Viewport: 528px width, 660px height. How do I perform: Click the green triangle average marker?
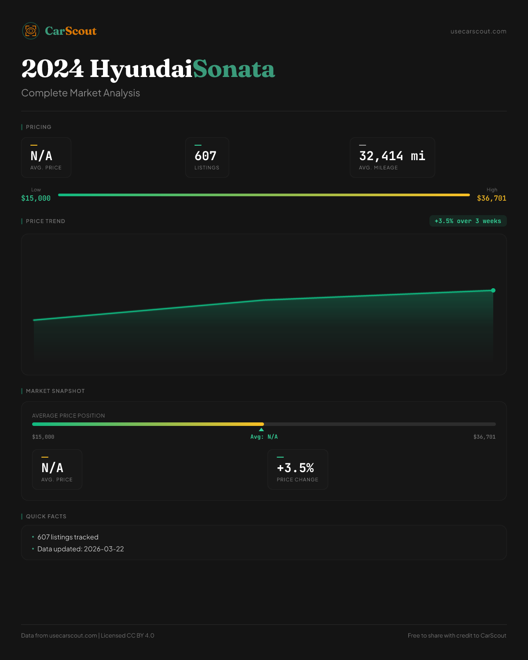pyautogui.click(x=261, y=430)
